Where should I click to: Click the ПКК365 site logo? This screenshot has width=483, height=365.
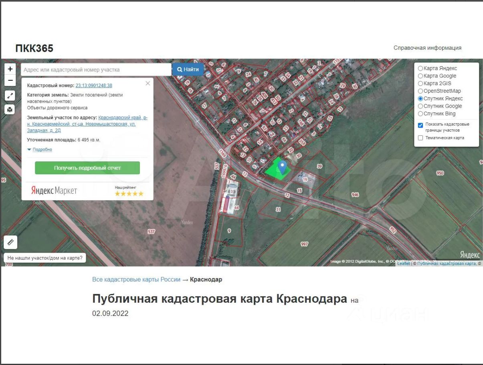34,49
